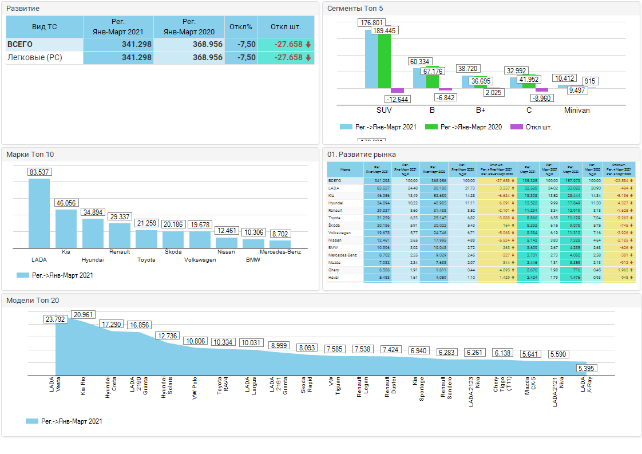642x454 pixels.
Task: Click green up arrow beside Haval's 948 value
Action: [632, 277]
